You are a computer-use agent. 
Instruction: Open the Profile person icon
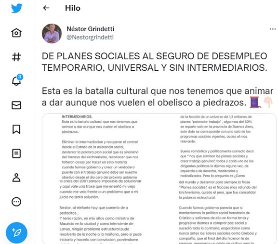pos(16,178)
